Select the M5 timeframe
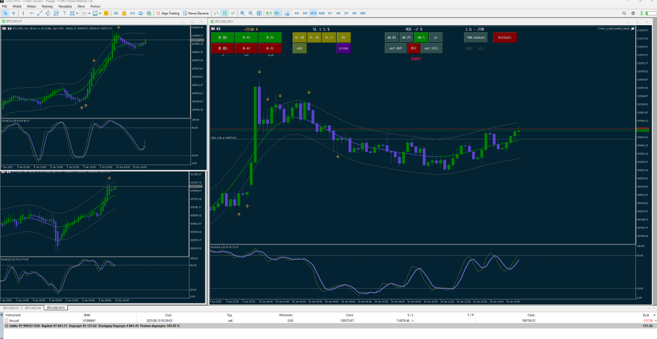This screenshot has width=657, height=339. 305,13
